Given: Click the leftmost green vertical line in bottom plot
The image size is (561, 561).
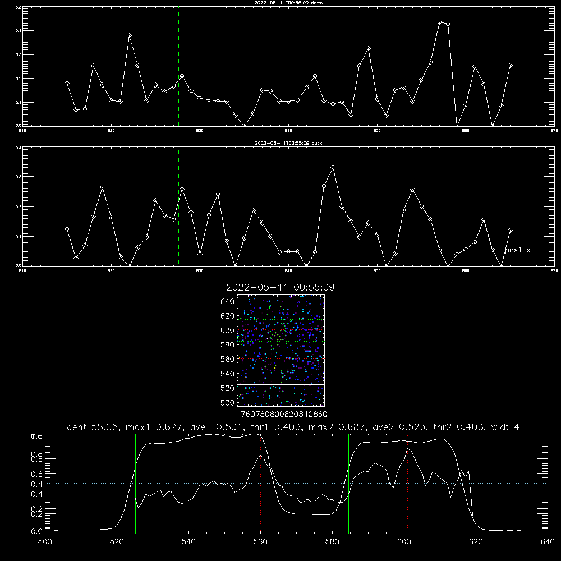Looking at the screenshot, I should click(135, 484).
